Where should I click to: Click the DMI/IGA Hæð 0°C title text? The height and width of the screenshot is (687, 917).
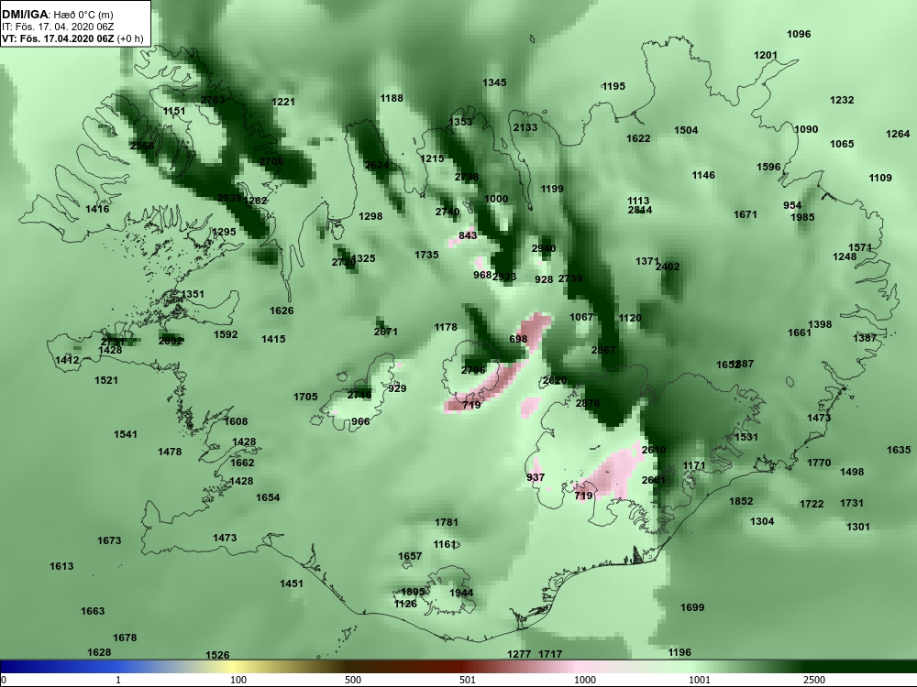pyautogui.click(x=58, y=15)
